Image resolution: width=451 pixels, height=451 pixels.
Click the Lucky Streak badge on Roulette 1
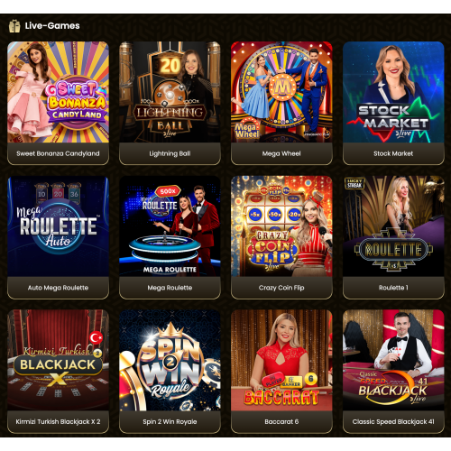(354, 183)
